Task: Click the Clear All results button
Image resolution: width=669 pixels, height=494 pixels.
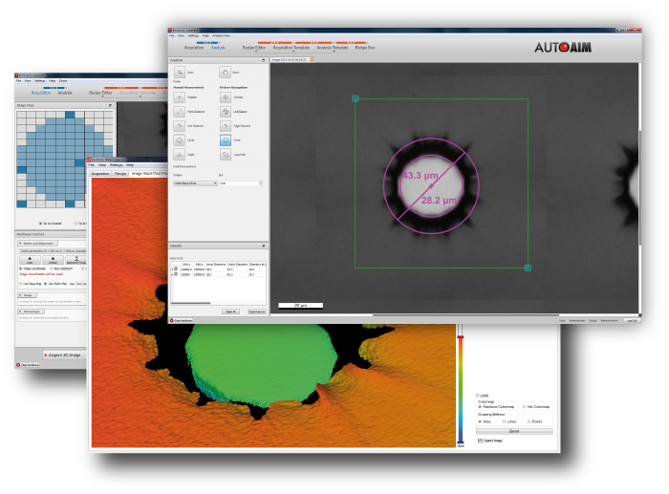Action: 230,311
